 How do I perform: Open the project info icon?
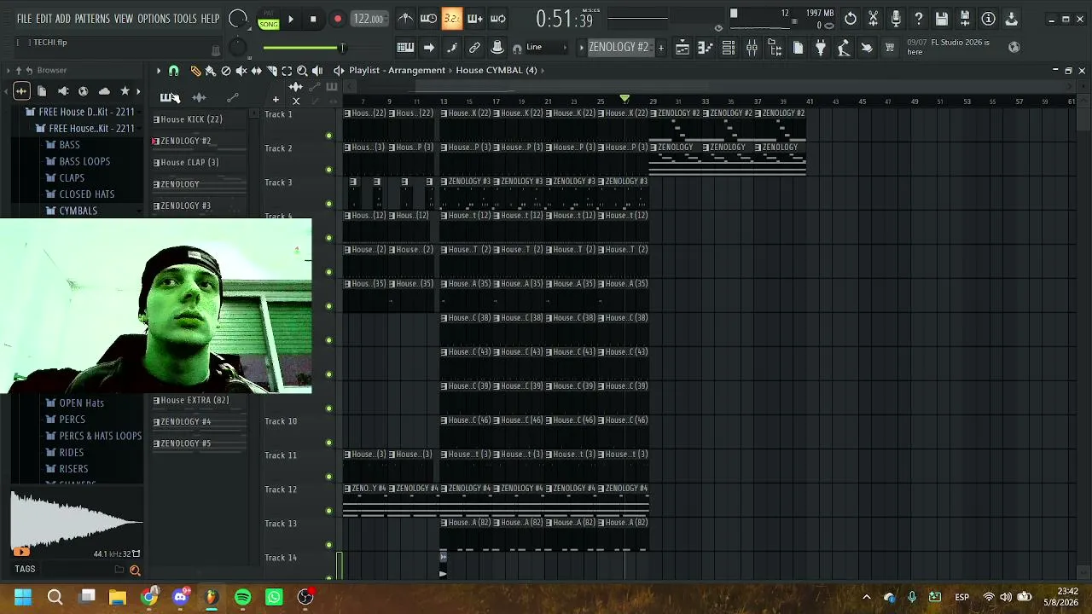tap(988, 19)
